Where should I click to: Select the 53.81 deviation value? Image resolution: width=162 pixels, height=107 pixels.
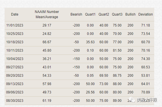click(x=146, y=76)
